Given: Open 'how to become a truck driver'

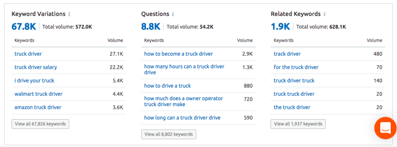Looking at the screenshot, I should coord(178,54).
